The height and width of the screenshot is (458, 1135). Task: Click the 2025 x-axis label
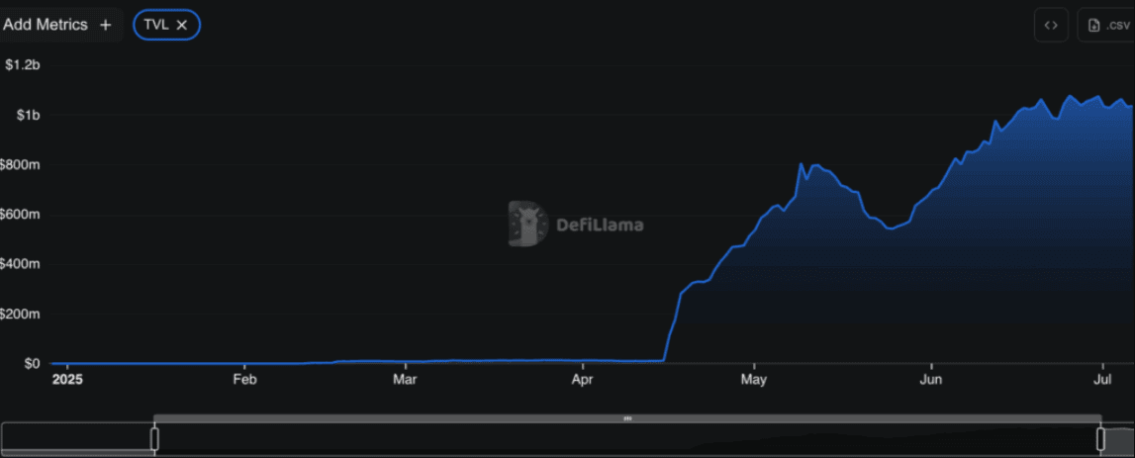68,379
